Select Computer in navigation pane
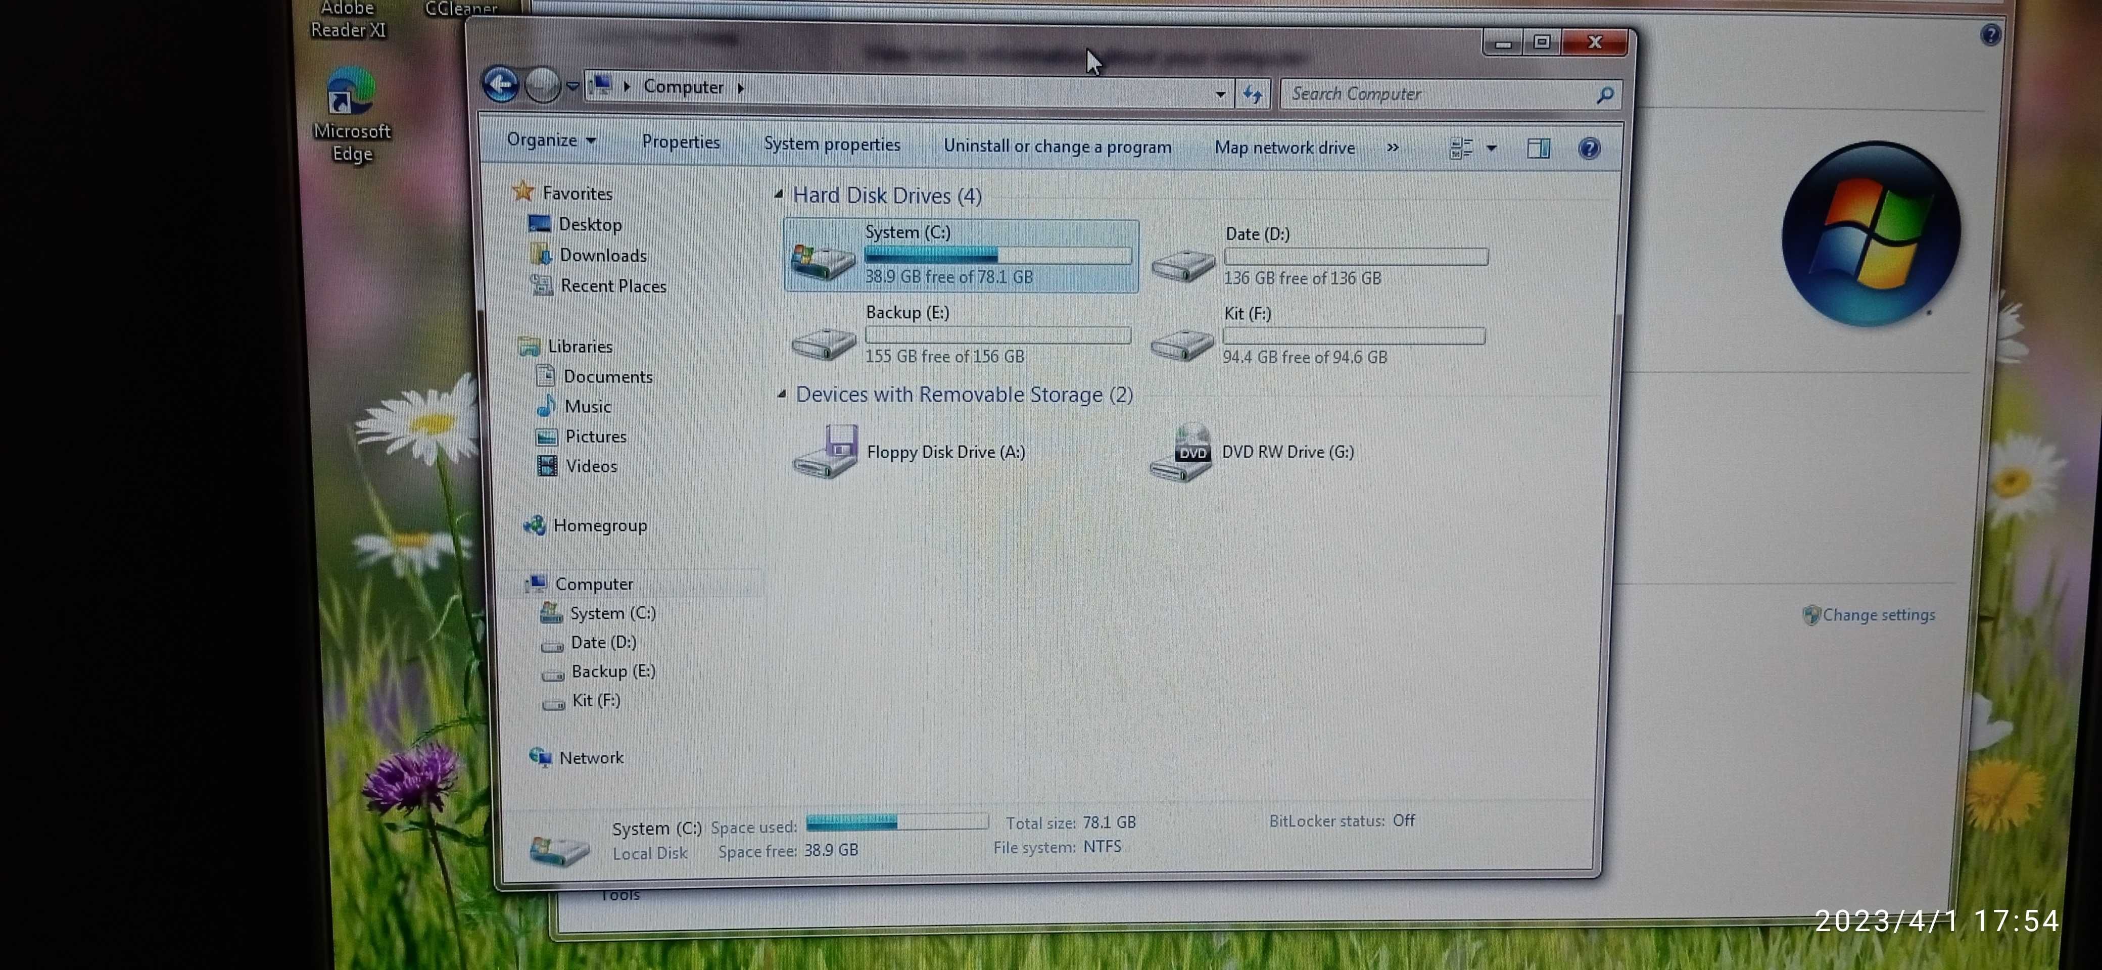Image resolution: width=2102 pixels, height=970 pixels. pos(580,584)
